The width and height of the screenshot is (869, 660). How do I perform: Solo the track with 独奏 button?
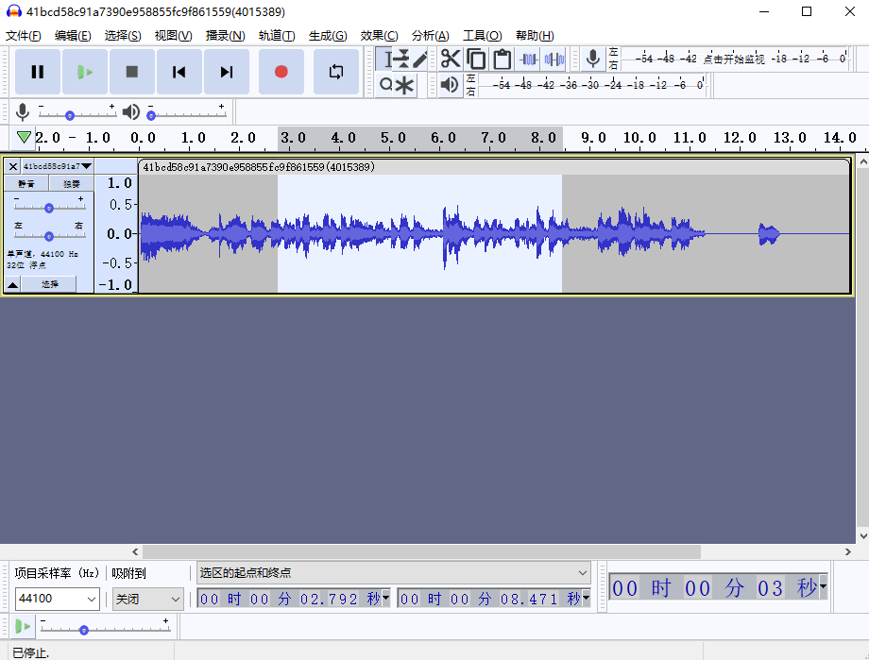coord(72,184)
